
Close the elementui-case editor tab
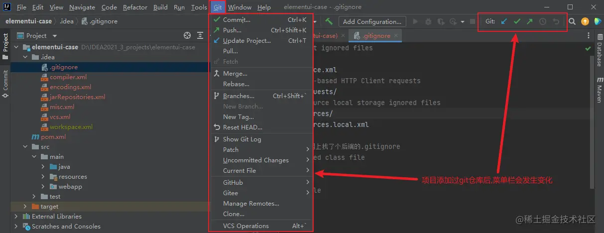point(343,36)
